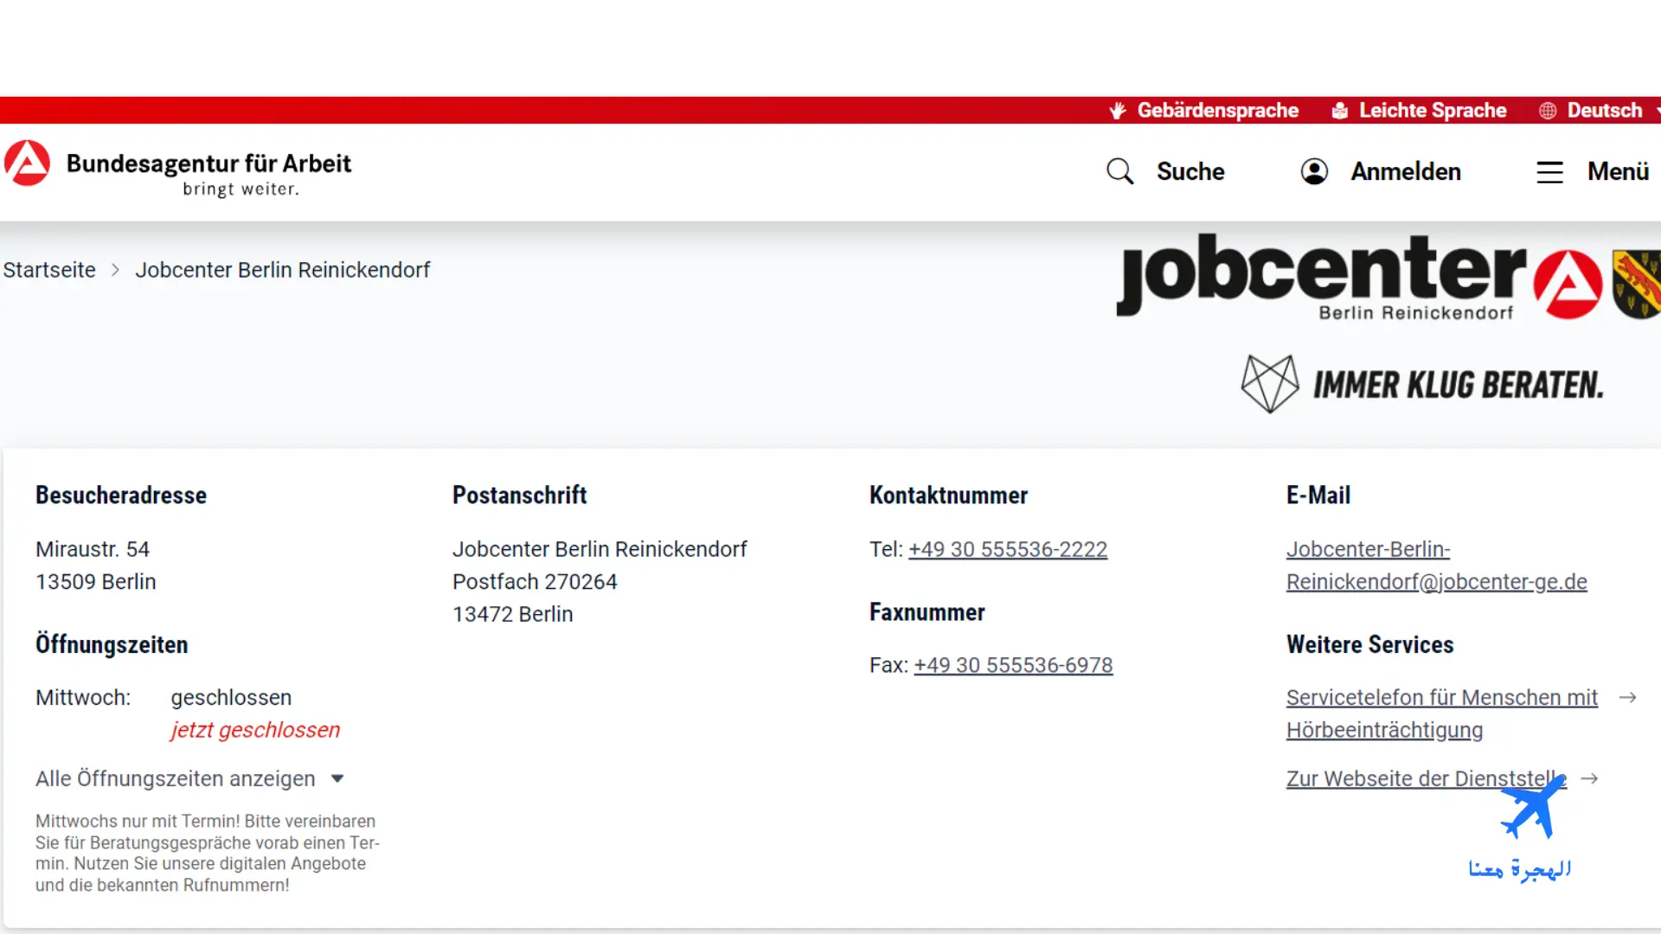
Task: Click the red agency triangle in jobcenter logo
Action: point(1568,285)
